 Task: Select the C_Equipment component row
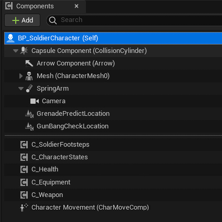point(113,182)
